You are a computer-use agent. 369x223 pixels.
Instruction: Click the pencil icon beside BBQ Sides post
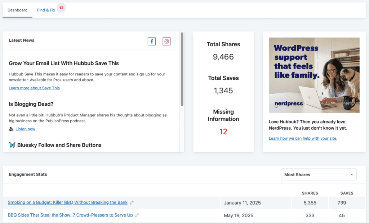(x=137, y=215)
